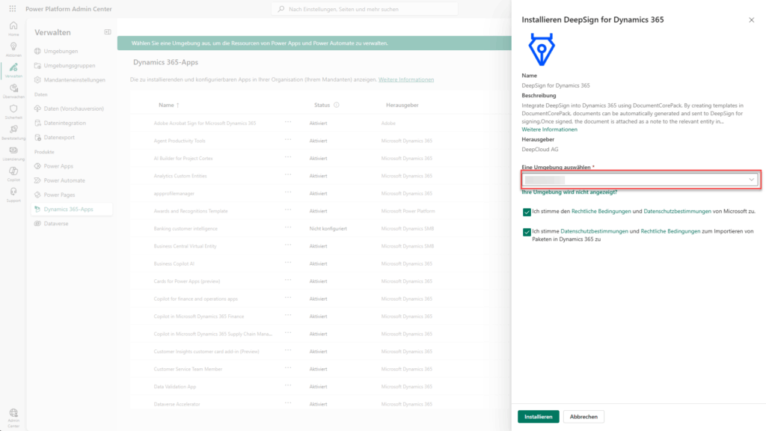Image resolution: width=766 pixels, height=431 pixels.
Task: Open more options for Data Validation App
Action: [288, 385]
